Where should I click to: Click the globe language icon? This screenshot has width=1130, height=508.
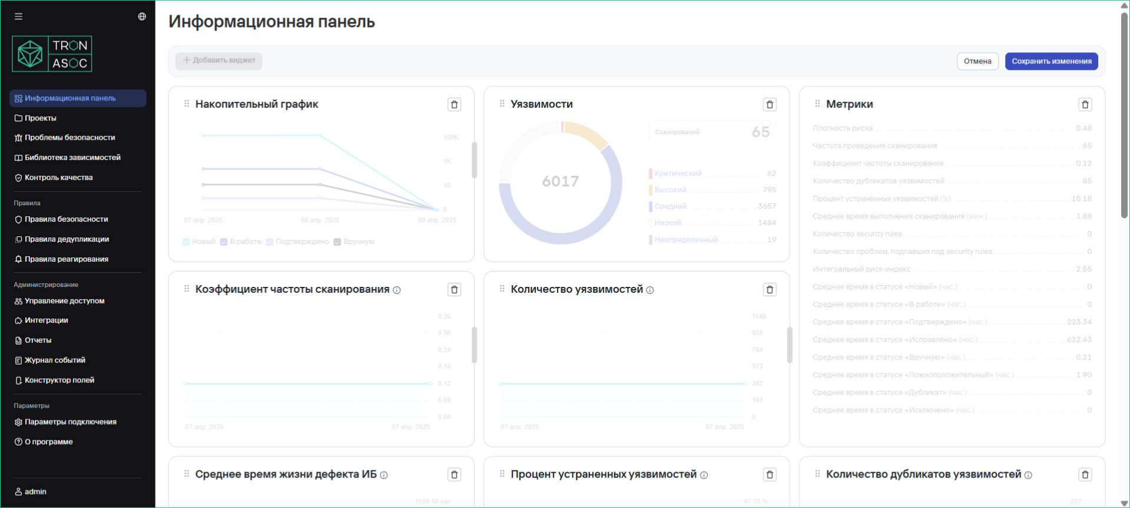click(142, 16)
